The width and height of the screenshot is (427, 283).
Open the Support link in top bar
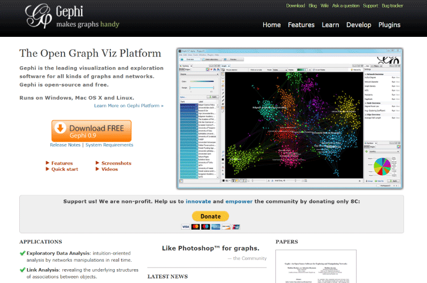point(370,6)
